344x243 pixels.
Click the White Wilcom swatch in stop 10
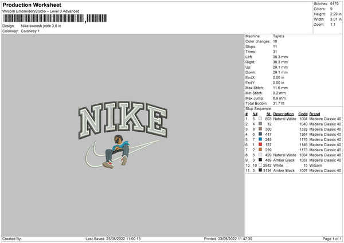pyautogui.click(x=260, y=165)
